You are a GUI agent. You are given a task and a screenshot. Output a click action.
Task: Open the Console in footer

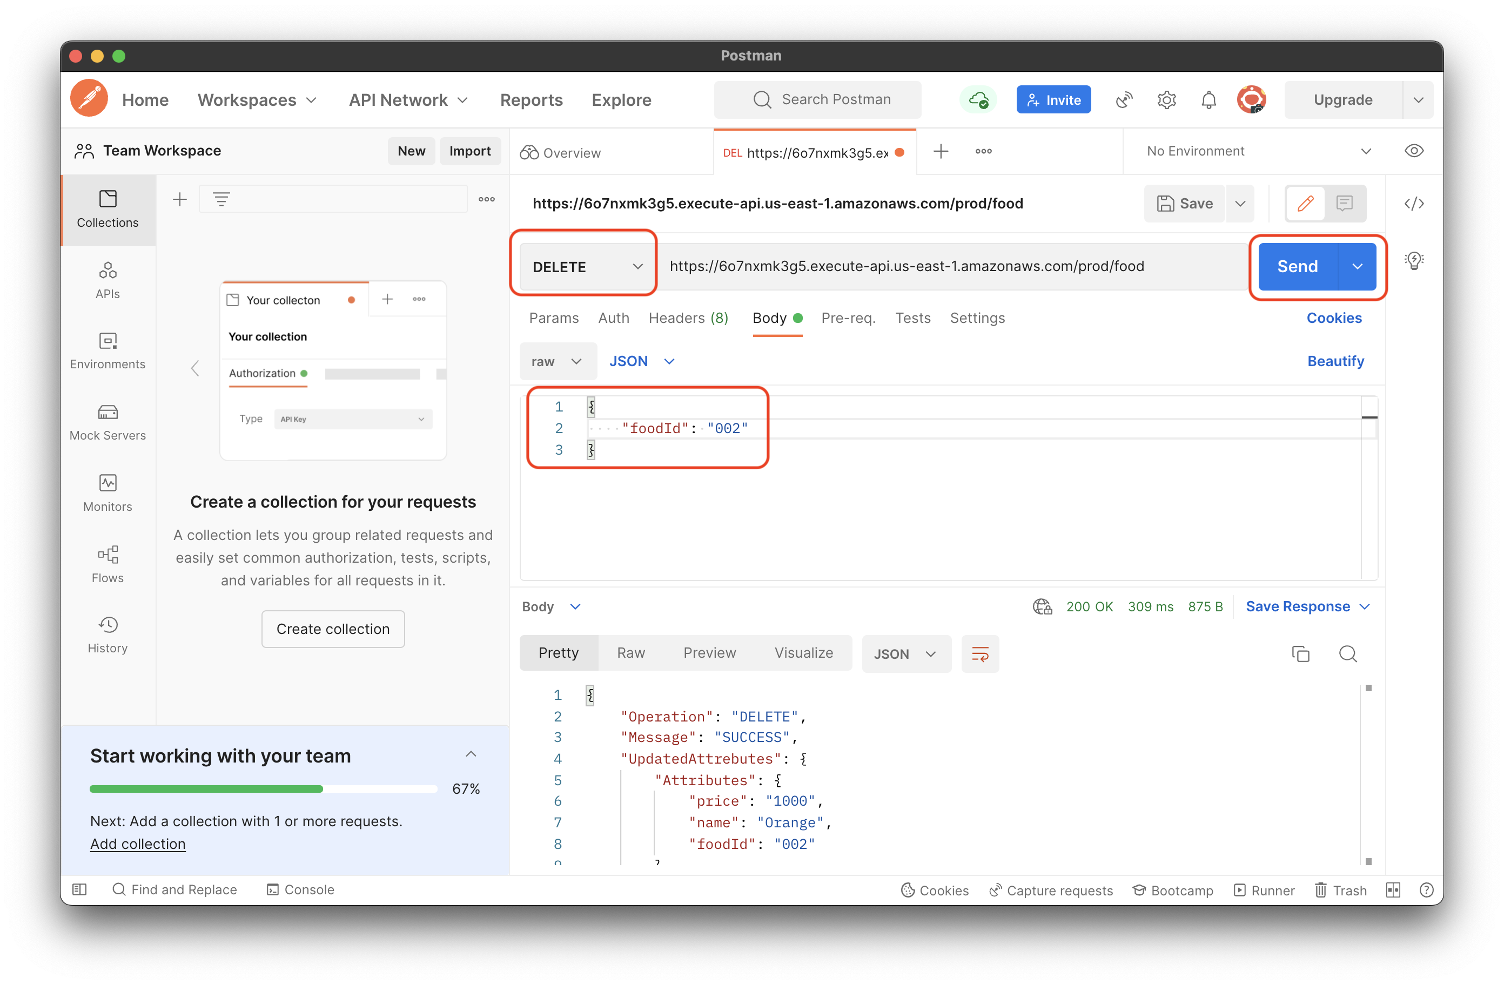[300, 889]
